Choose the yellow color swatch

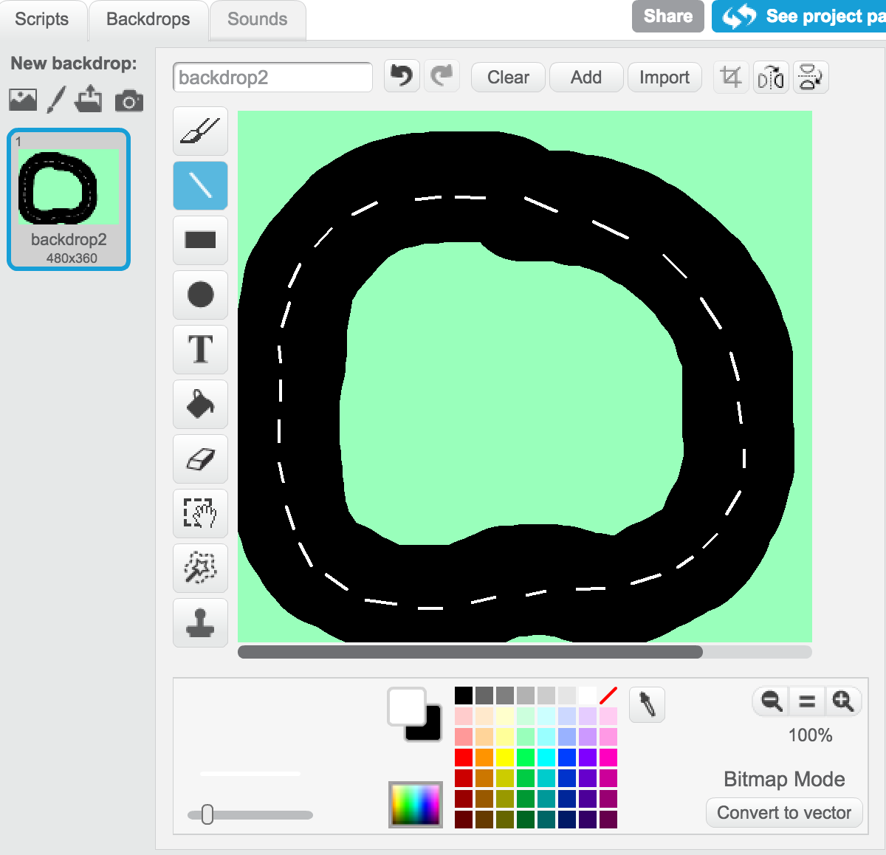coord(505,758)
